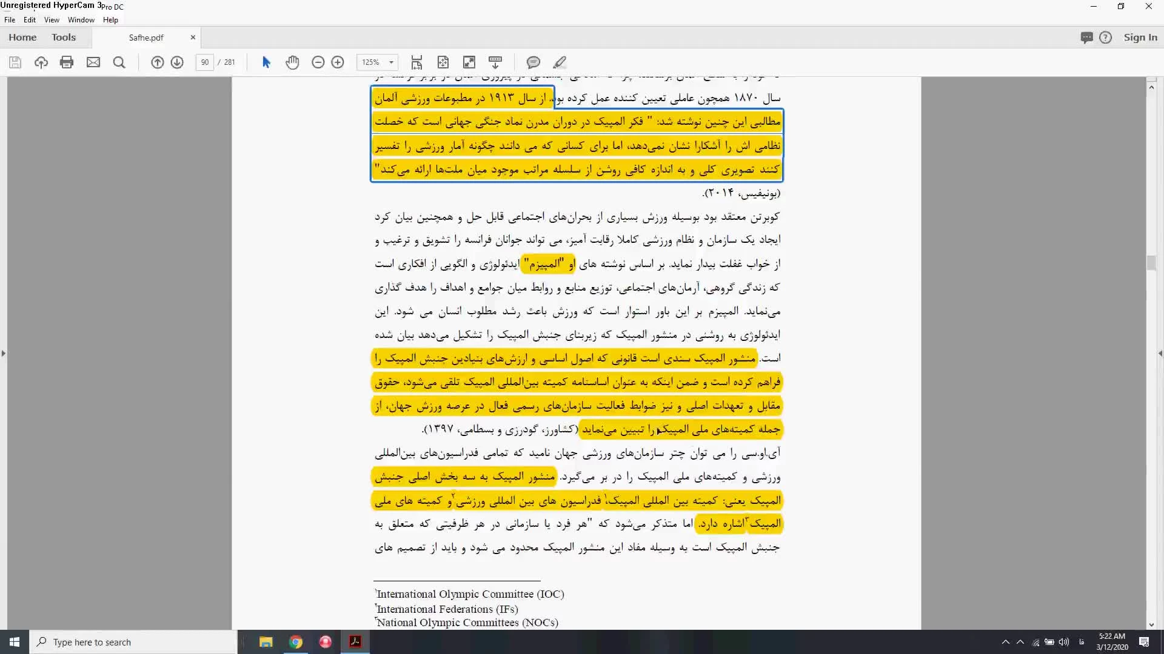Click the scroll down arrow

1151,624
